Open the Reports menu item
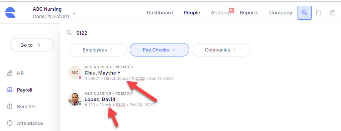This screenshot has width=341, height=131. (249, 13)
